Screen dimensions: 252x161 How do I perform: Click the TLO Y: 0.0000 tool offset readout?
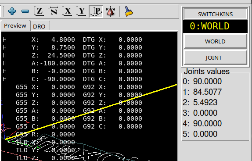pyautogui.click(x=45, y=150)
